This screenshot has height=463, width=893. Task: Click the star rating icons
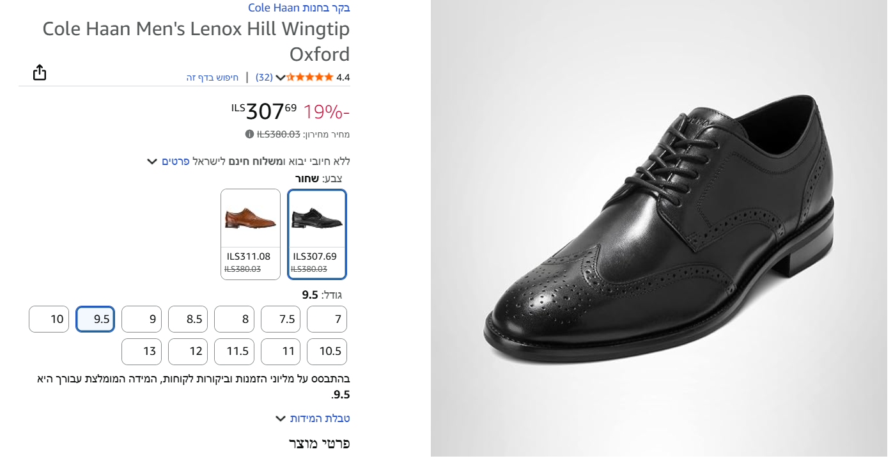tap(310, 77)
